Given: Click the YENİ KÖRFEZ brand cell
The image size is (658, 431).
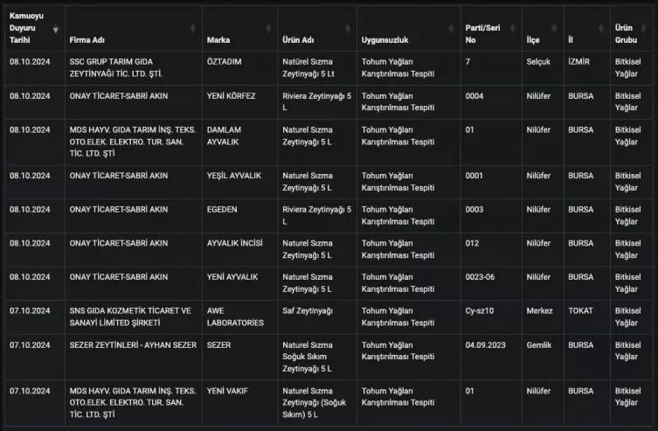Looking at the screenshot, I should coord(231,96).
